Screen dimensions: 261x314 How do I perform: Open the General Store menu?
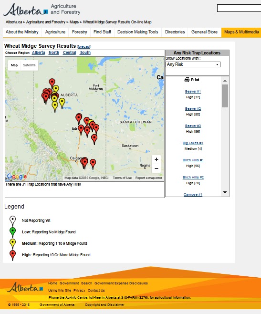204,32
